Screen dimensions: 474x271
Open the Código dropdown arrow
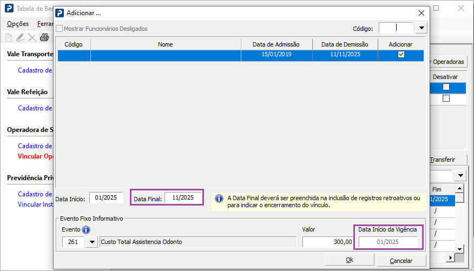422,28
